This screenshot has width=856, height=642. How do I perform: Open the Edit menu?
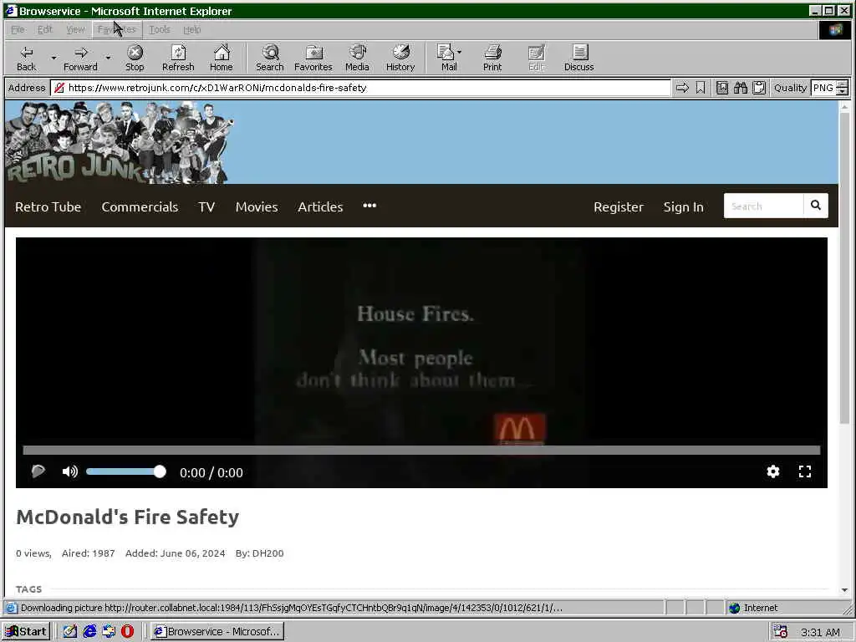[x=45, y=29]
